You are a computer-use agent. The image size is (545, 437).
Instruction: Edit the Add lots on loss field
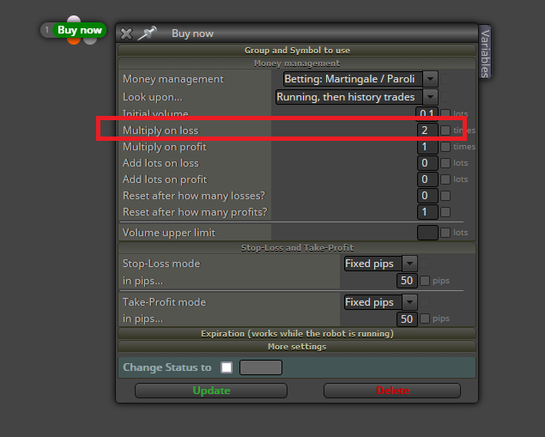pos(427,163)
